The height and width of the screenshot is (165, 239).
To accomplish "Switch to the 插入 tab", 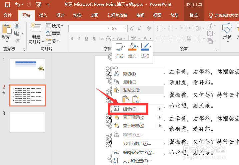I will coord(43,15).
